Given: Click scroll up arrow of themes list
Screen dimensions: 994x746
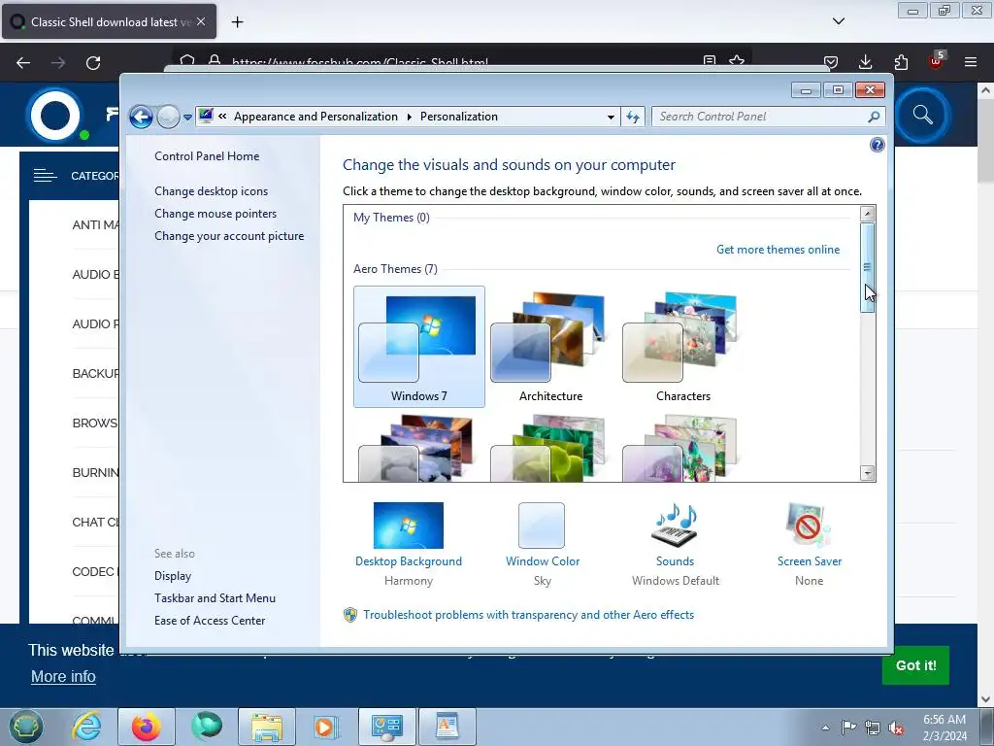Looking at the screenshot, I should pyautogui.click(x=867, y=214).
